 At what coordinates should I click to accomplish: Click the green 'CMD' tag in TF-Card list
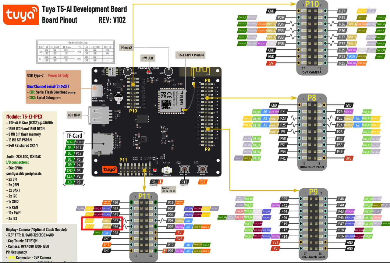[x=69, y=171]
